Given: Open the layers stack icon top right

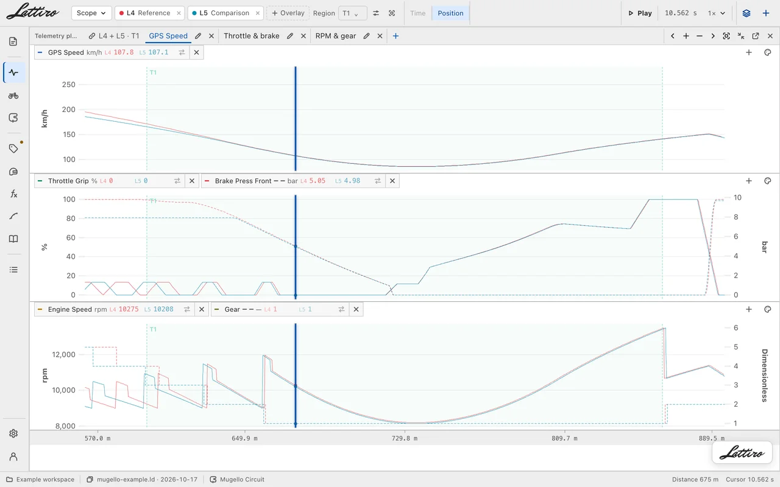Looking at the screenshot, I should (746, 13).
